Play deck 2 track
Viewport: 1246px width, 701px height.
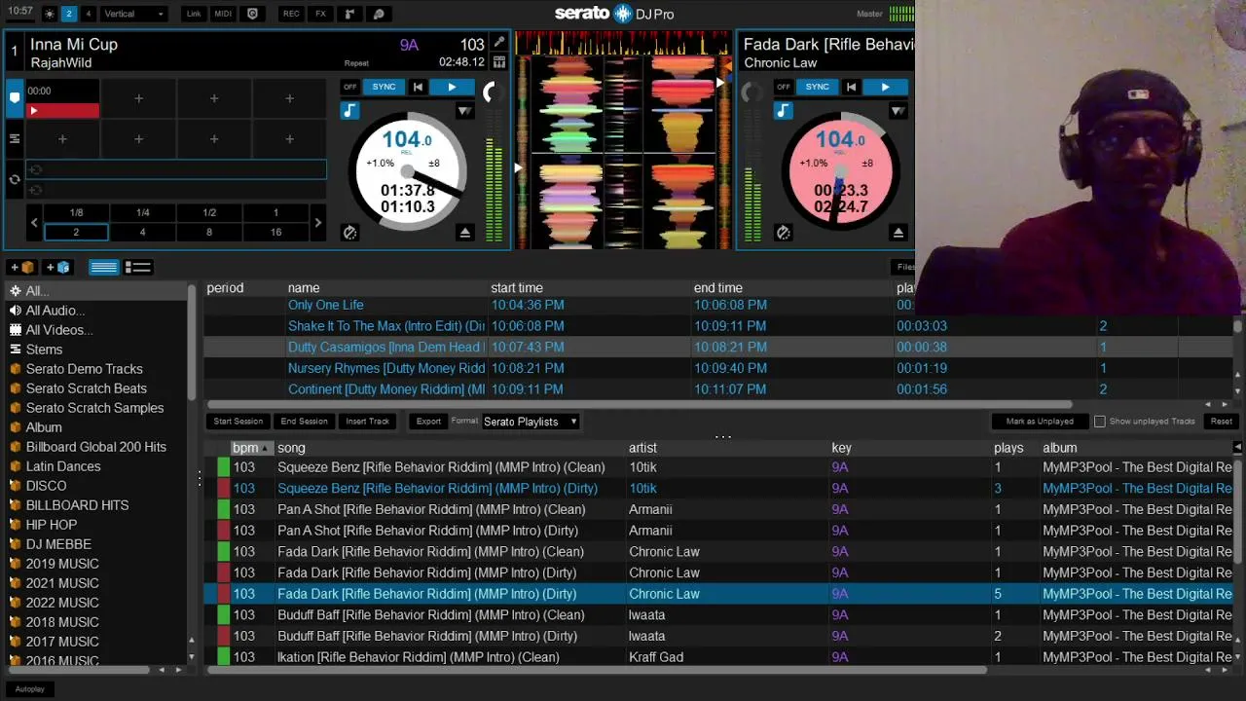(x=885, y=88)
